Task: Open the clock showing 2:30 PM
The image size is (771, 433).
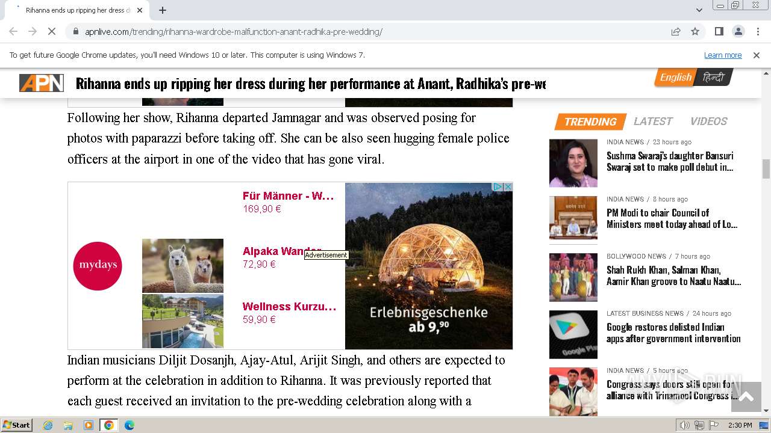Action: [x=740, y=425]
